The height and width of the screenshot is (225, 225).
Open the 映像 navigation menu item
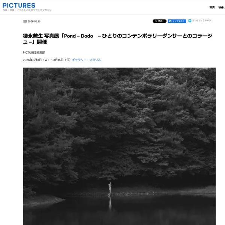point(221,7)
